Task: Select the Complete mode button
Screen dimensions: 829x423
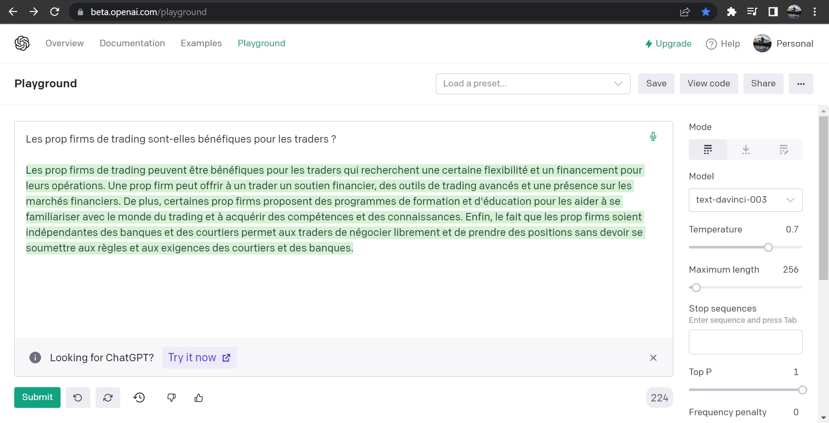Action: (x=707, y=150)
